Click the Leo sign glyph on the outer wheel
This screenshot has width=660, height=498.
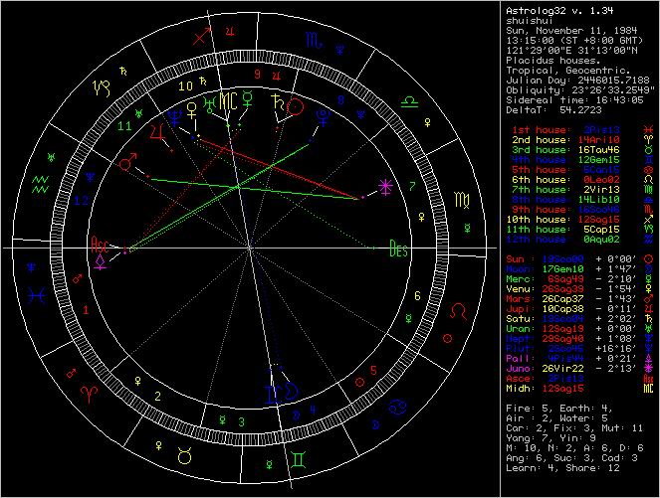(x=458, y=311)
